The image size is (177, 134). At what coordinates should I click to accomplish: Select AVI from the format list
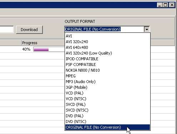107,36
